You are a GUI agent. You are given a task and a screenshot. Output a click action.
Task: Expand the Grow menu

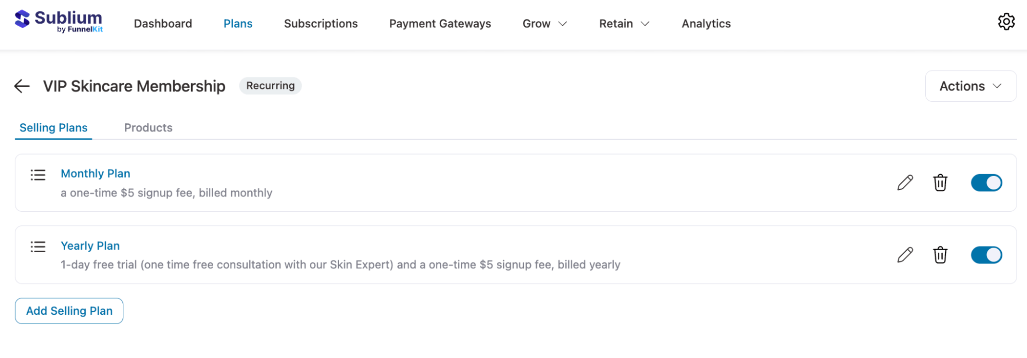click(x=544, y=23)
